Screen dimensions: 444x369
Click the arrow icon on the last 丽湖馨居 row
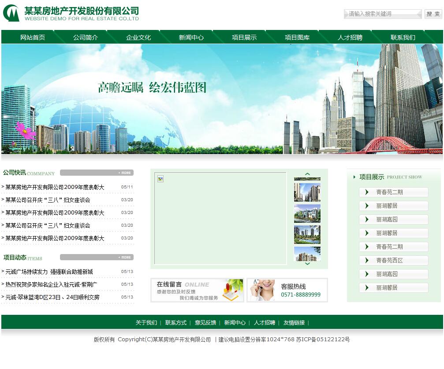point(367,288)
